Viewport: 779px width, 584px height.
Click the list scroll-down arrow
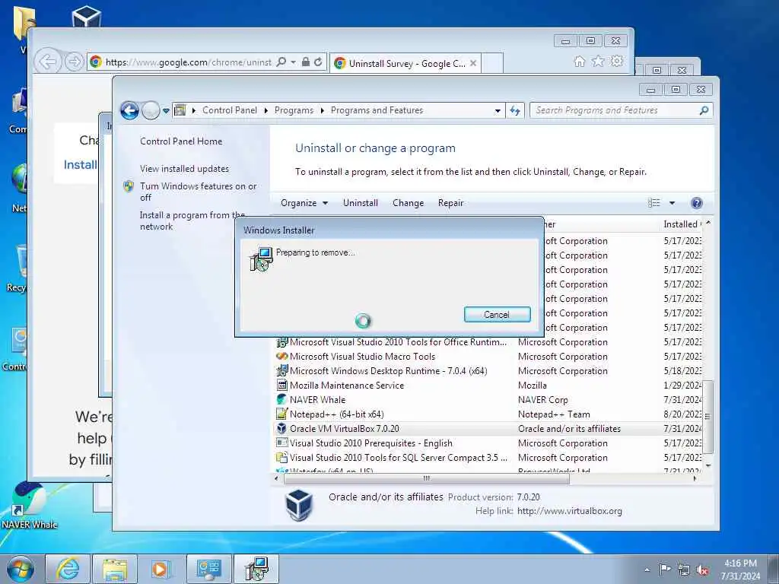[708, 466]
